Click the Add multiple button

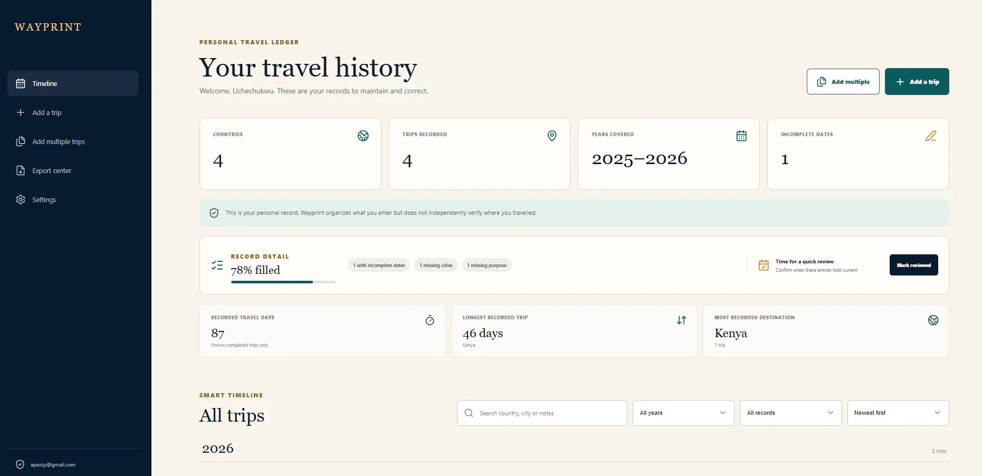tap(843, 82)
